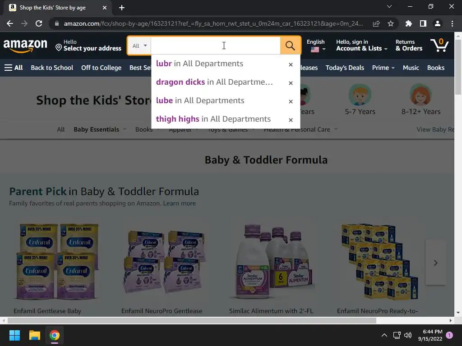Open the All hamburger menu
This screenshot has height=346, width=462.
14,68
